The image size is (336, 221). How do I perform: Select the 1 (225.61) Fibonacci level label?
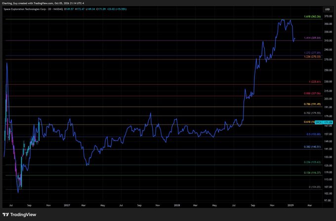click(315, 82)
